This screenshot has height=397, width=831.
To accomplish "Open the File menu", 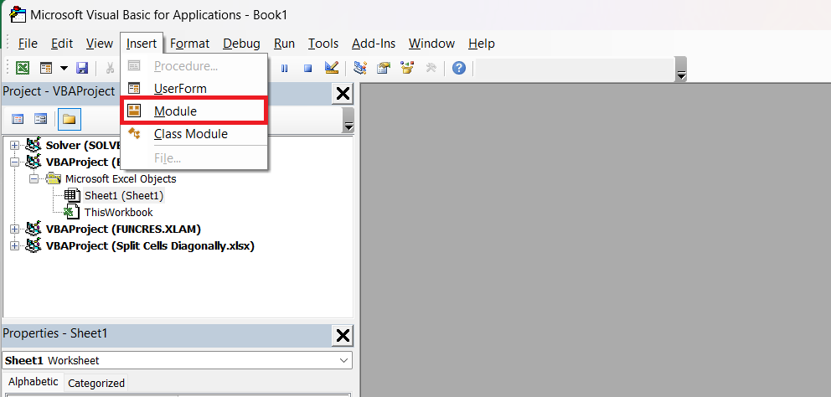I will pyautogui.click(x=28, y=44).
